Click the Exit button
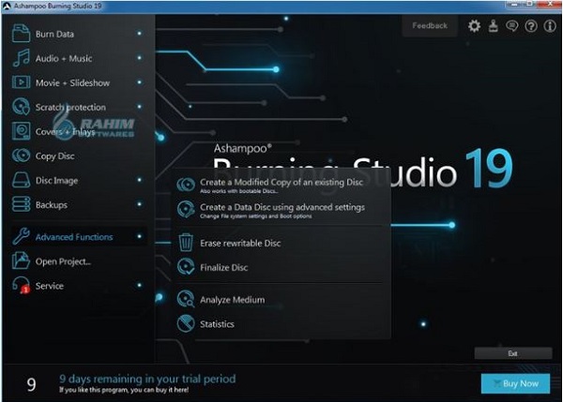This screenshot has width=563, height=402. coord(513,353)
